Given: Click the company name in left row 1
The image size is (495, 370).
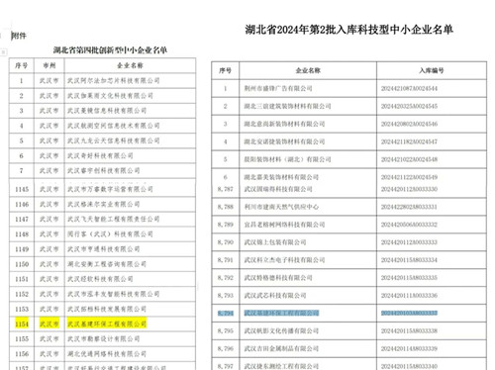Looking at the screenshot, I should point(114,81).
